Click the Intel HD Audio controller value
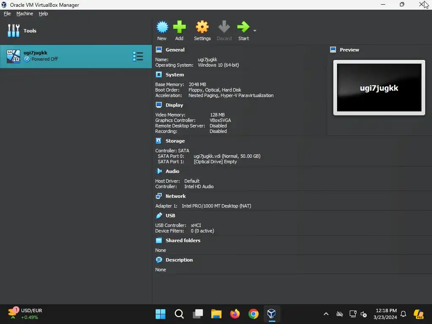The height and width of the screenshot is (324, 432). 199,186
